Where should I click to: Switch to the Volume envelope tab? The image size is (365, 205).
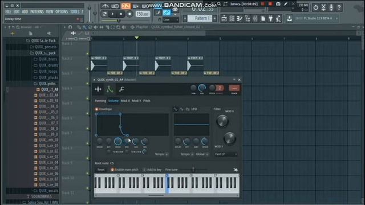(113, 101)
